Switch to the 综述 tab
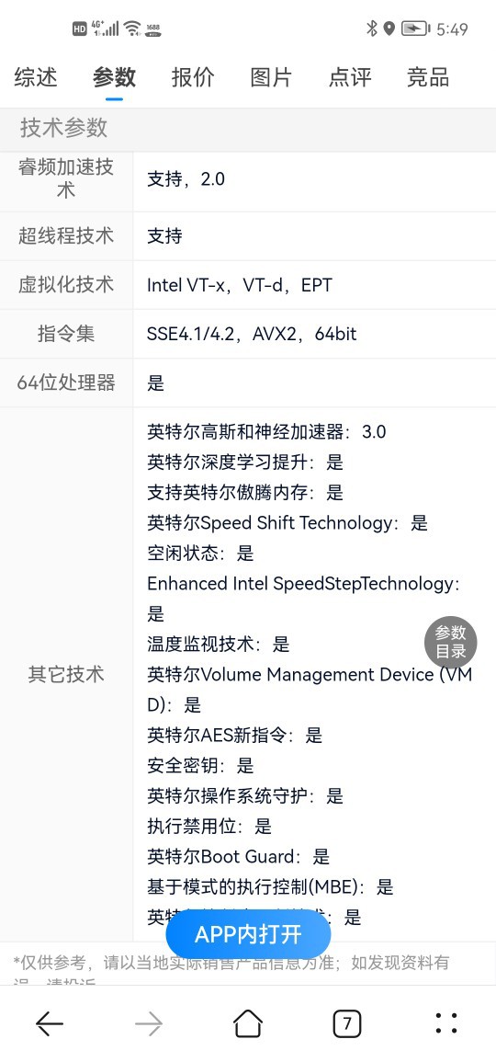 pos(36,77)
